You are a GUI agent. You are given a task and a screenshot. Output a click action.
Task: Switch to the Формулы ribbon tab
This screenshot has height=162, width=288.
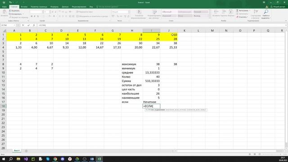(54, 7)
